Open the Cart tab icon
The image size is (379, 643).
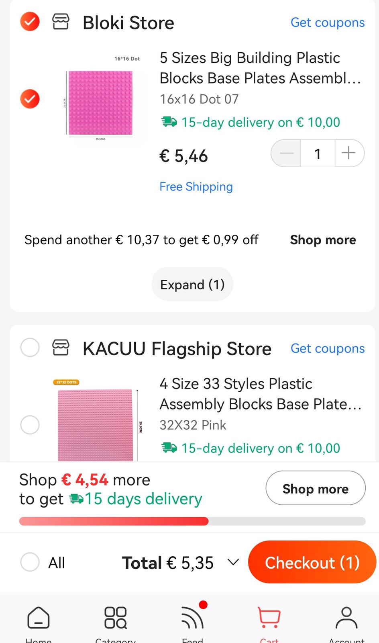[x=269, y=618]
